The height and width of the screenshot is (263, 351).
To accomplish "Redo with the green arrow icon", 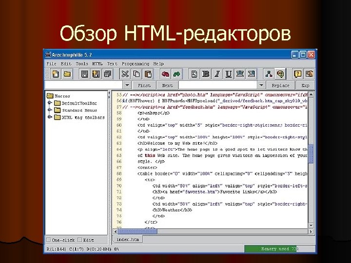I will pos(177,74).
